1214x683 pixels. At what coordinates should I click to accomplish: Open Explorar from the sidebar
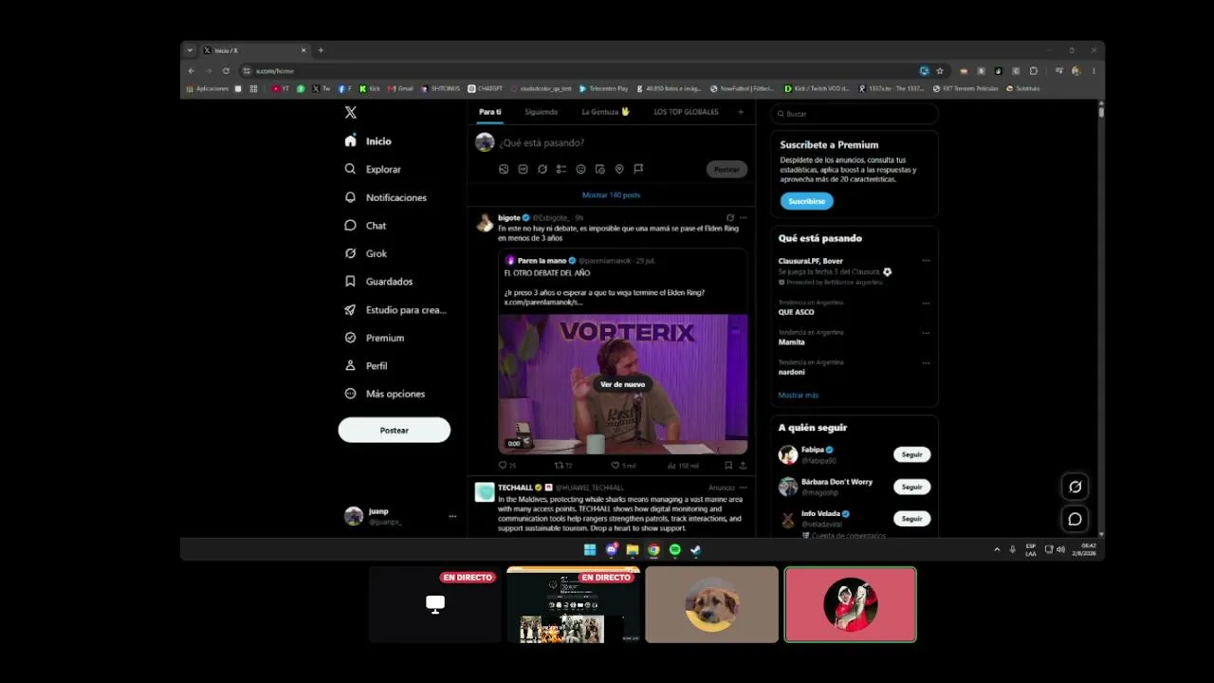tap(373, 169)
